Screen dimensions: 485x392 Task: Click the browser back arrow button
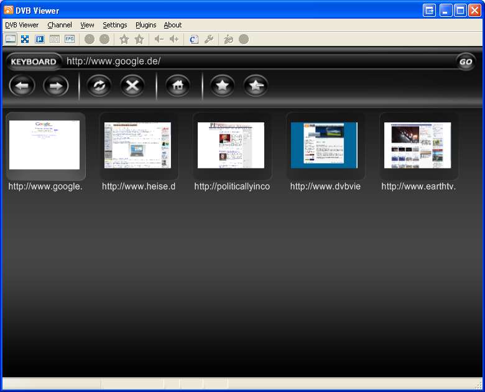click(x=22, y=86)
